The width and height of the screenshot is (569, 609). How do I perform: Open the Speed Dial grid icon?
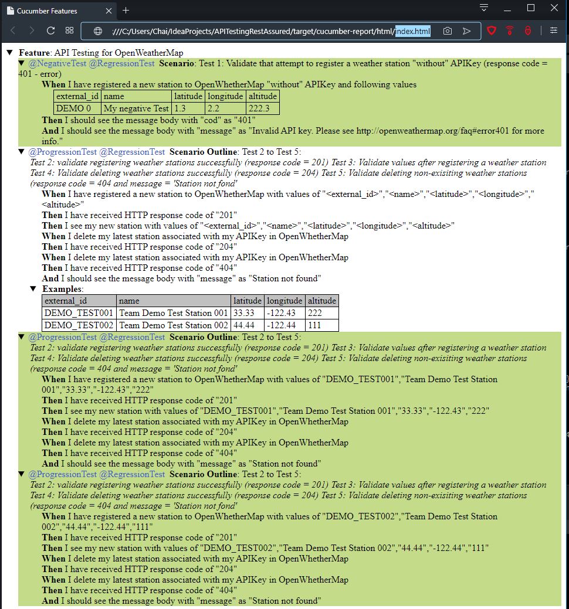pyautogui.click(x=70, y=30)
